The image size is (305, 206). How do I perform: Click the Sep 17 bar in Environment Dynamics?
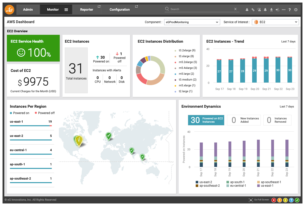pos(201,155)
